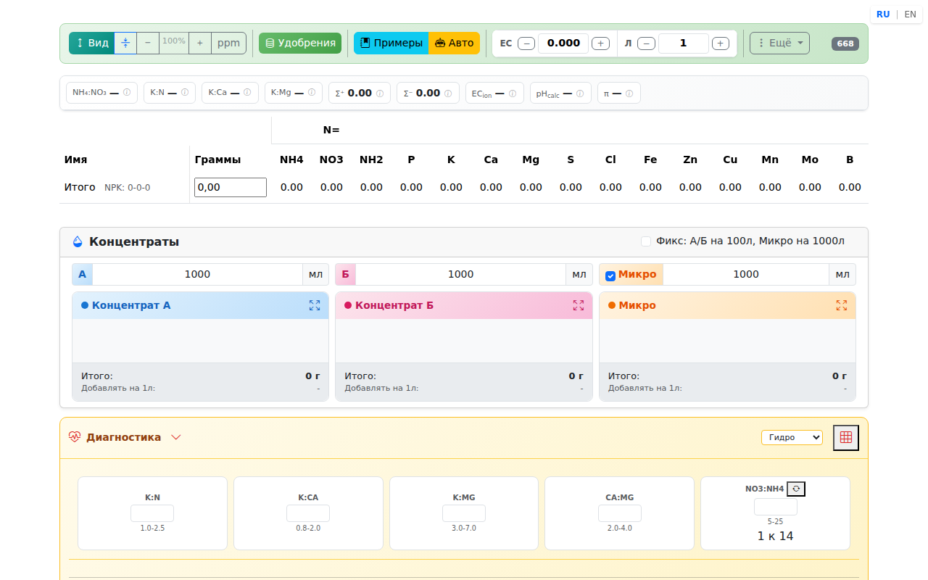Click the Диагностика heartbeat icon
928x580 pixels.
pyautogui.click(x=75, y=437)
